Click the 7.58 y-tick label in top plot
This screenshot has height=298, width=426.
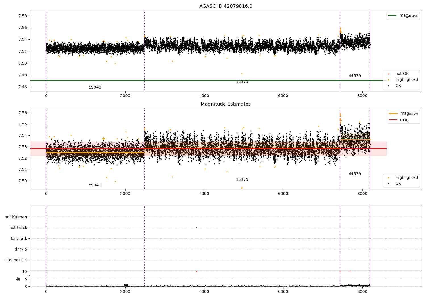click(22, 16)
